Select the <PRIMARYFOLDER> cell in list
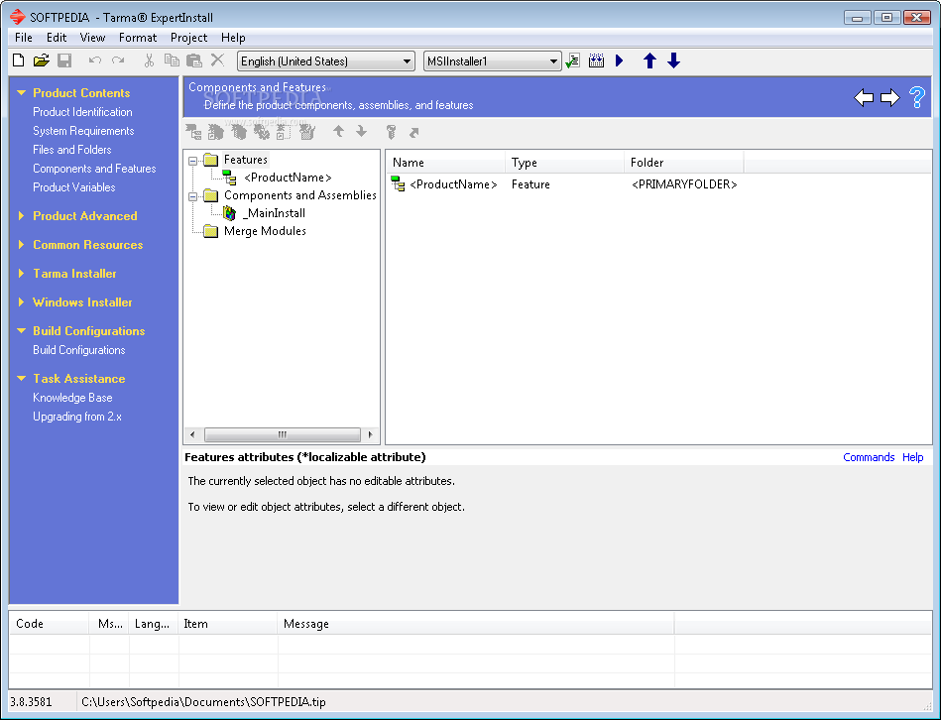The width and height of the screenshot is (941, 720). pyautogui.click(x=684, y=184)
